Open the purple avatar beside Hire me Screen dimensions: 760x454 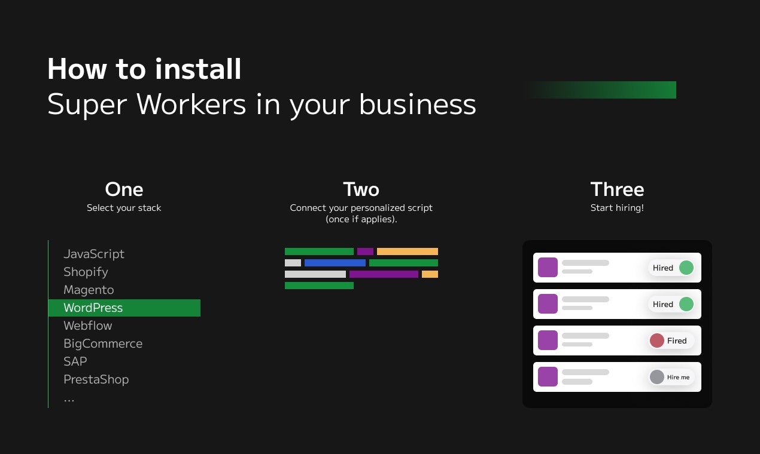coord(548,377)
